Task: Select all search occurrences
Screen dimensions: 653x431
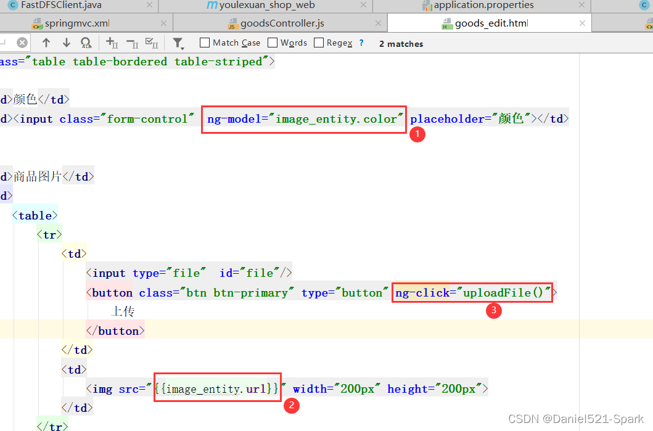Action: 152,43
